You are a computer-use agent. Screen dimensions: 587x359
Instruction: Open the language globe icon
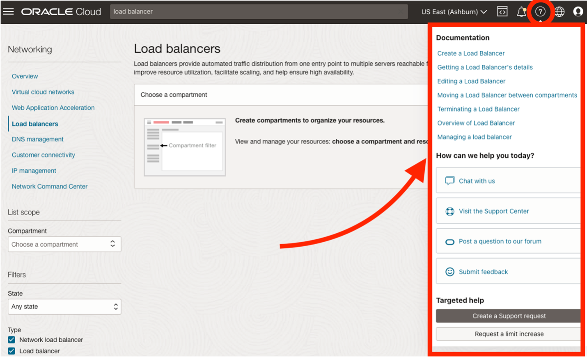coord(559,11)
